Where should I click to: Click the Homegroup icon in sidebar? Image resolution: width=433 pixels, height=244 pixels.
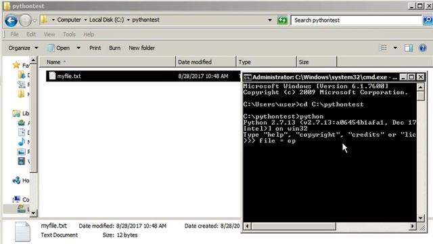[x=16, y=180]
